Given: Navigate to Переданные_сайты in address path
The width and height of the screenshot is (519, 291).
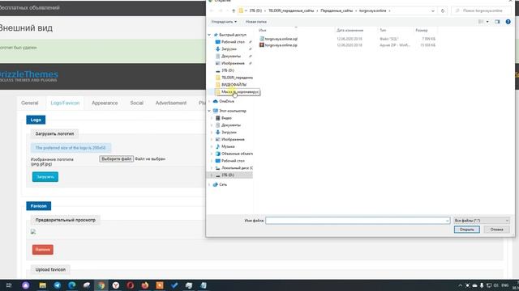Looking at the screenshot, I should click(337, 11).
